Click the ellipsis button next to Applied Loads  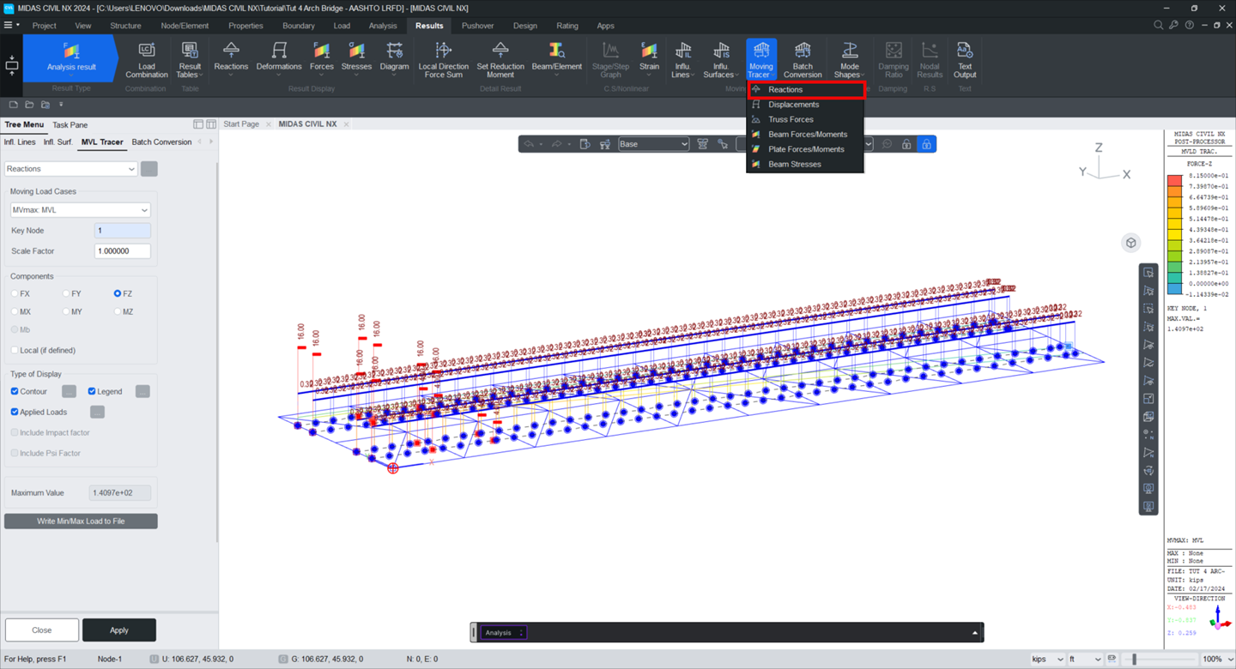coord(98,412)
